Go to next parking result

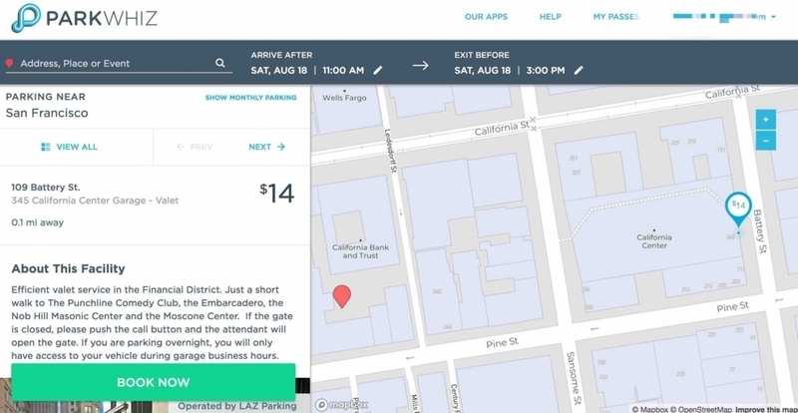point(267,147)
